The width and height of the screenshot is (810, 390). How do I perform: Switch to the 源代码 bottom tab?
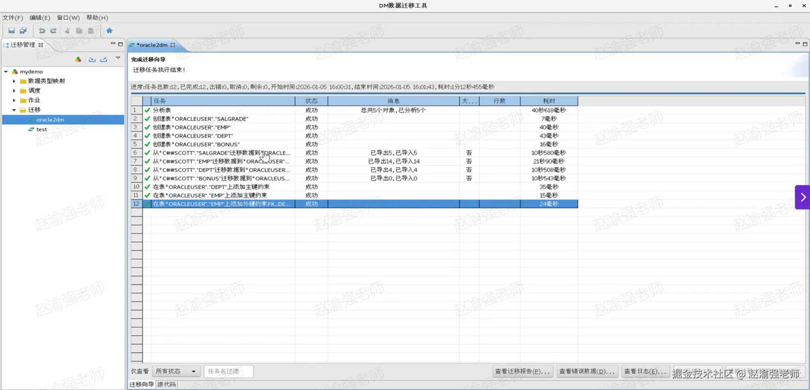coord(166,384)
